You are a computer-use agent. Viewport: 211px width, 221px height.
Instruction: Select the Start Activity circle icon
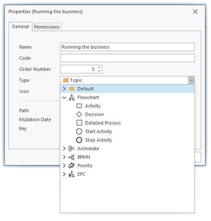79,131
